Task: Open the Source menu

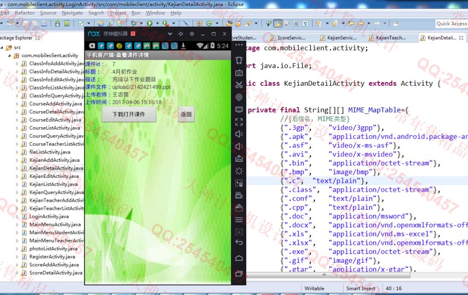Action: pyautogui.click(x=48, y=13)
